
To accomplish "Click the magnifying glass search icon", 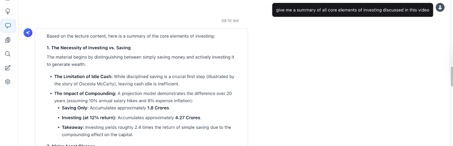I will click(8, 54).
